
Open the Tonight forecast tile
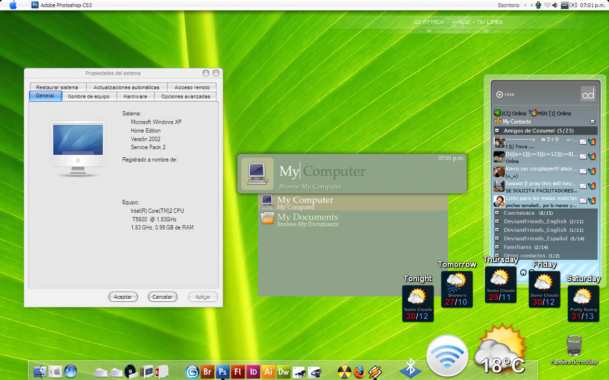tap(418, 303)
